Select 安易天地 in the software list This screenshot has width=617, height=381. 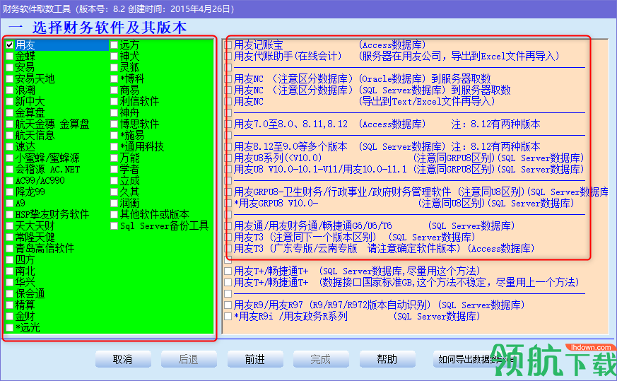point(10,78)
